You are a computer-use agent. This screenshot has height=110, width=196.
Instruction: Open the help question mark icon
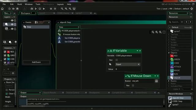(55, 9)
